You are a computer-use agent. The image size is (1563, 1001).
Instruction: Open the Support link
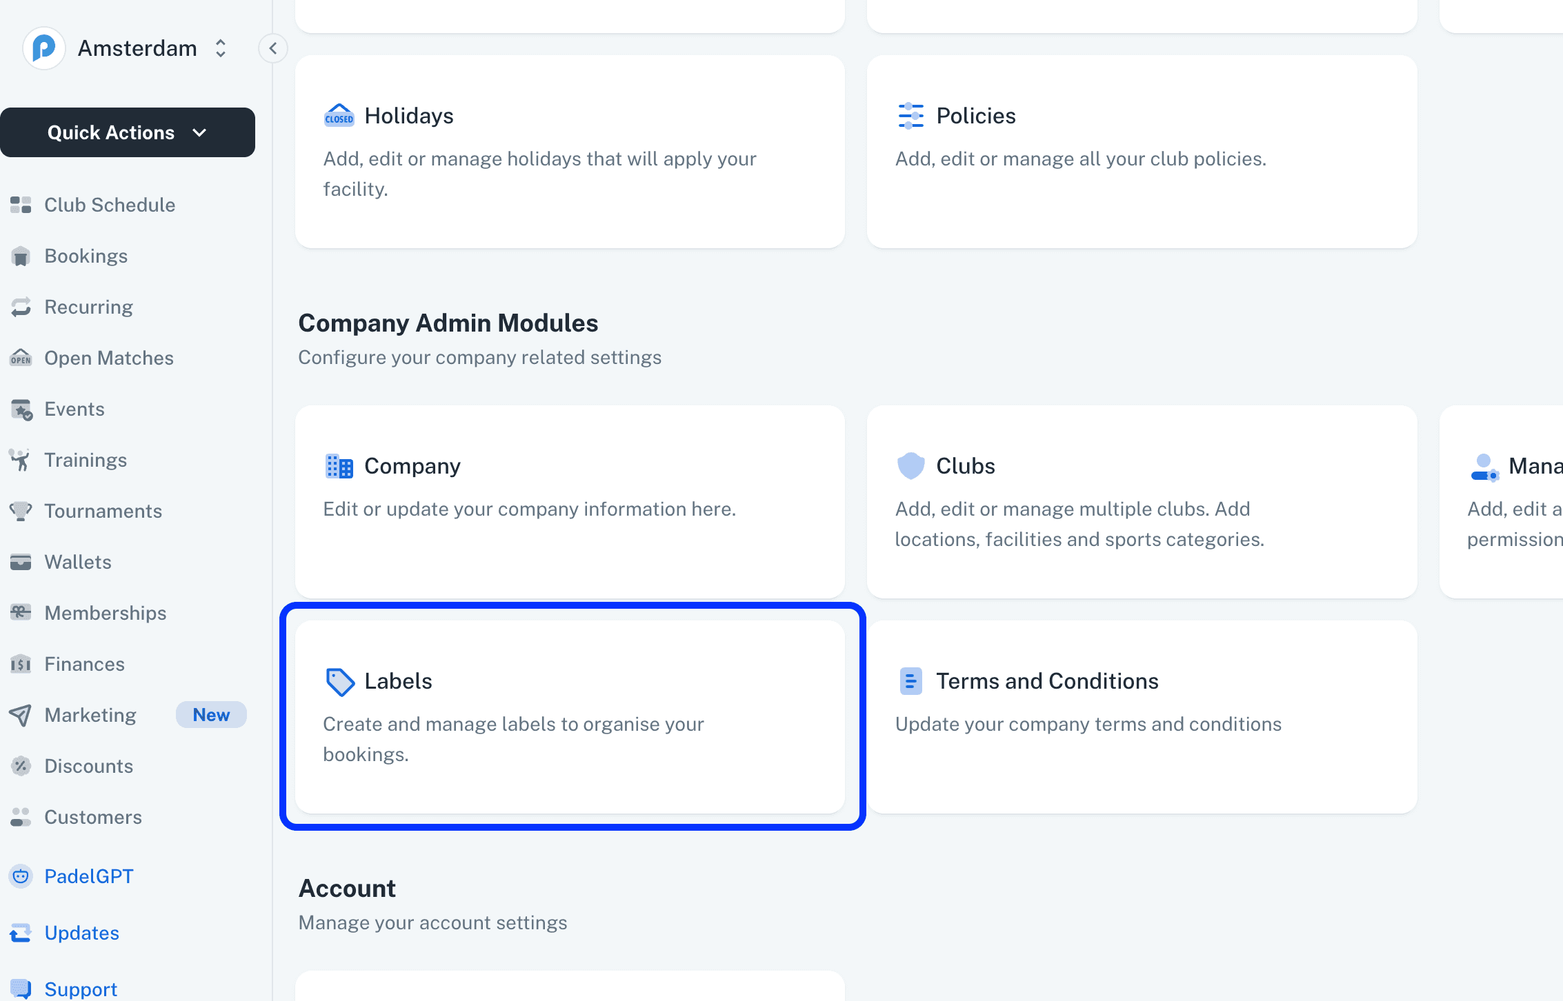tap(80, 989)
